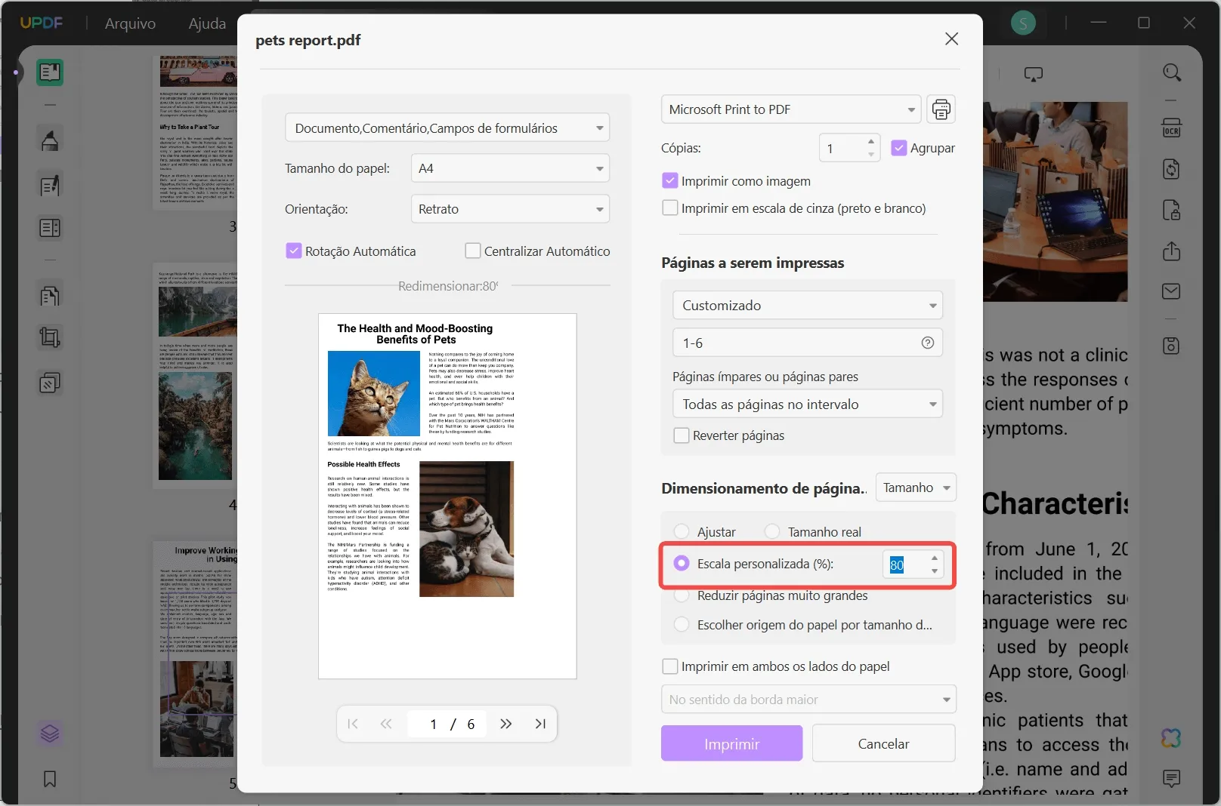
Task: Select the Tamanho real radio button
Action: coord(772,531)
